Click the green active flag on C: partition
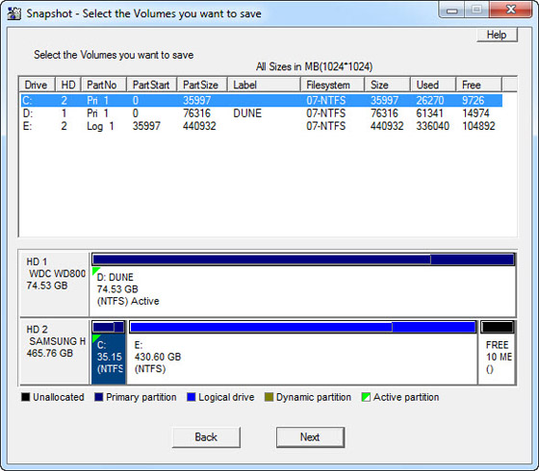Image resolution: width=539 pixels, height=471 pixels. (95, 338)
